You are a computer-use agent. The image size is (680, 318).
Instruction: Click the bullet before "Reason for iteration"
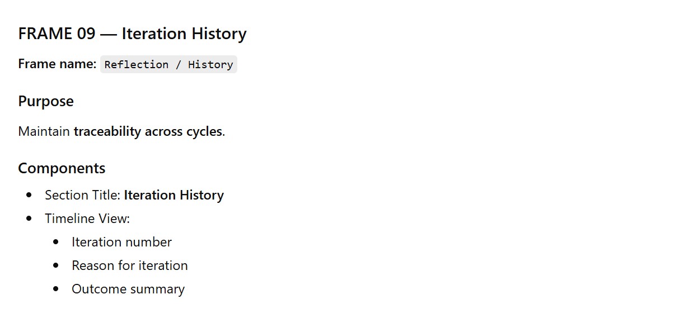coord(56,265)
